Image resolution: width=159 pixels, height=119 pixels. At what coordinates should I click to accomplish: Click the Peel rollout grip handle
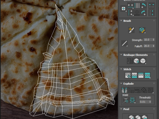click(154, 109)
